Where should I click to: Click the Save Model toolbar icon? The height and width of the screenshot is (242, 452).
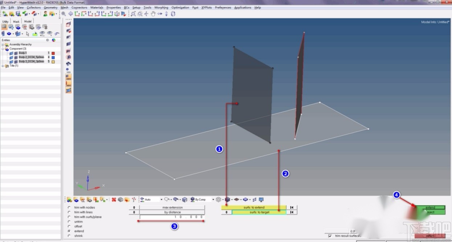(x=18, y=14)
